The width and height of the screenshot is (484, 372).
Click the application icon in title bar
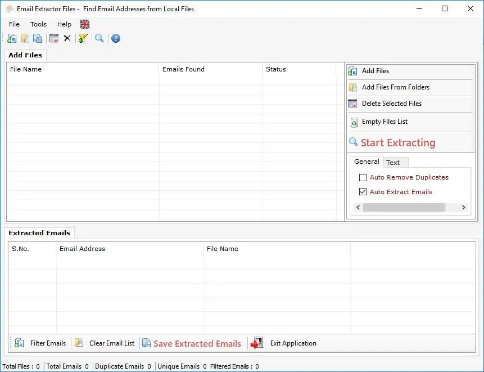[10, 9]
